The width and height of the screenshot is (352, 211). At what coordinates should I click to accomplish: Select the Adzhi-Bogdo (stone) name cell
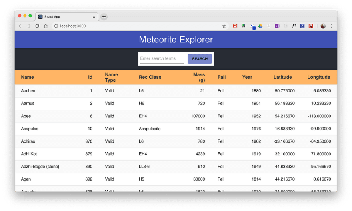tap(40, 167)
